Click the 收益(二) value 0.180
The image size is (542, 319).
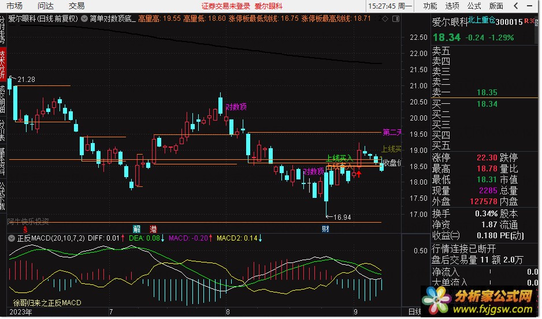[487, 236]
